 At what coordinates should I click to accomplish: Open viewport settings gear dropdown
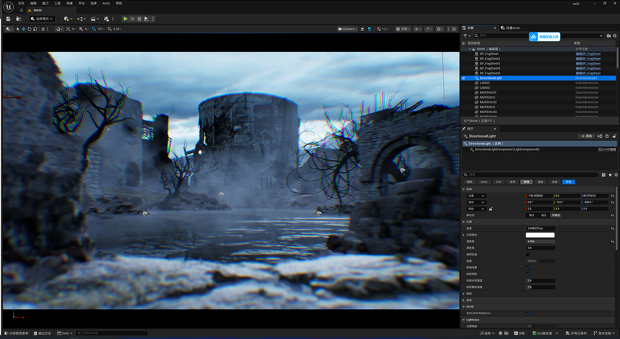click(x=440, y=29)
